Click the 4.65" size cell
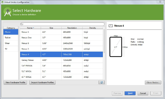 click(51, 60)
